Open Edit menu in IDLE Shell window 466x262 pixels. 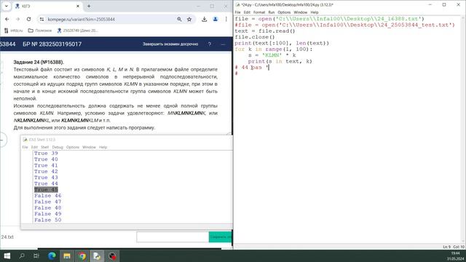[x=34, y=147]
